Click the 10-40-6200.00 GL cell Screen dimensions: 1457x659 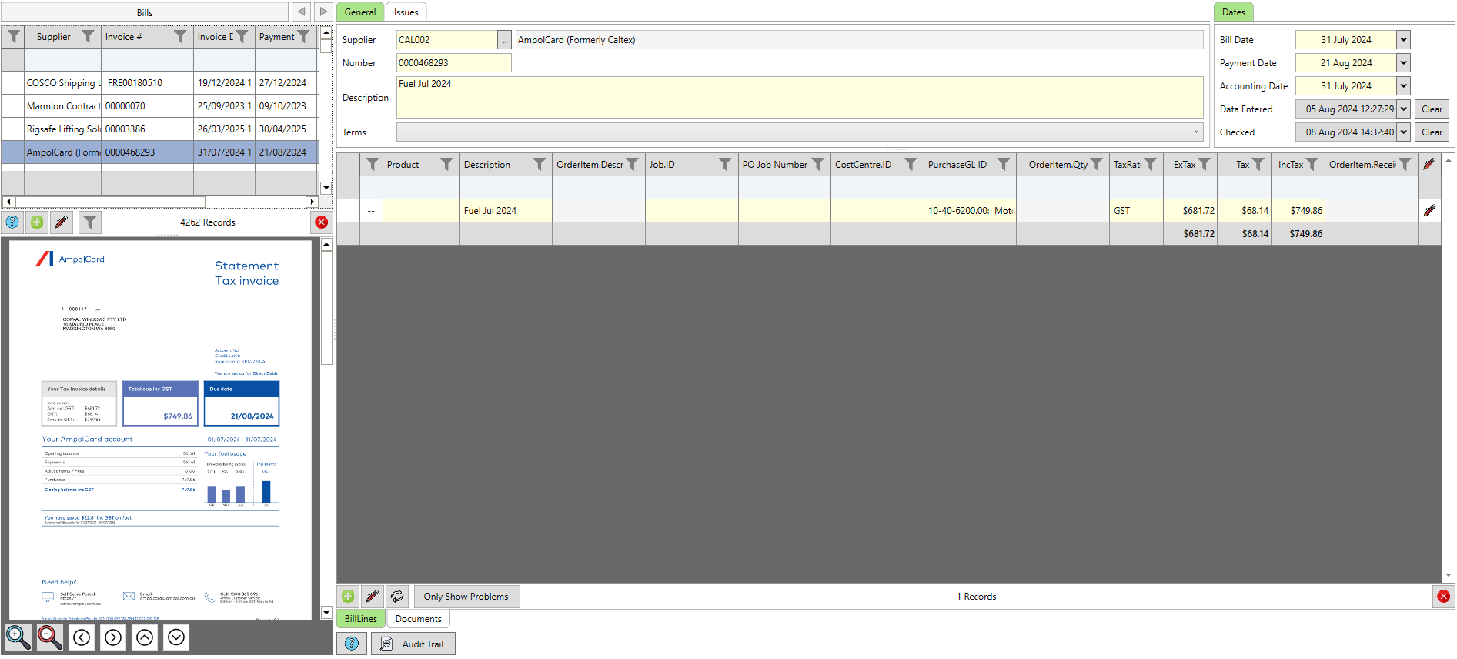pyautogui.click(x=970, y=211)
